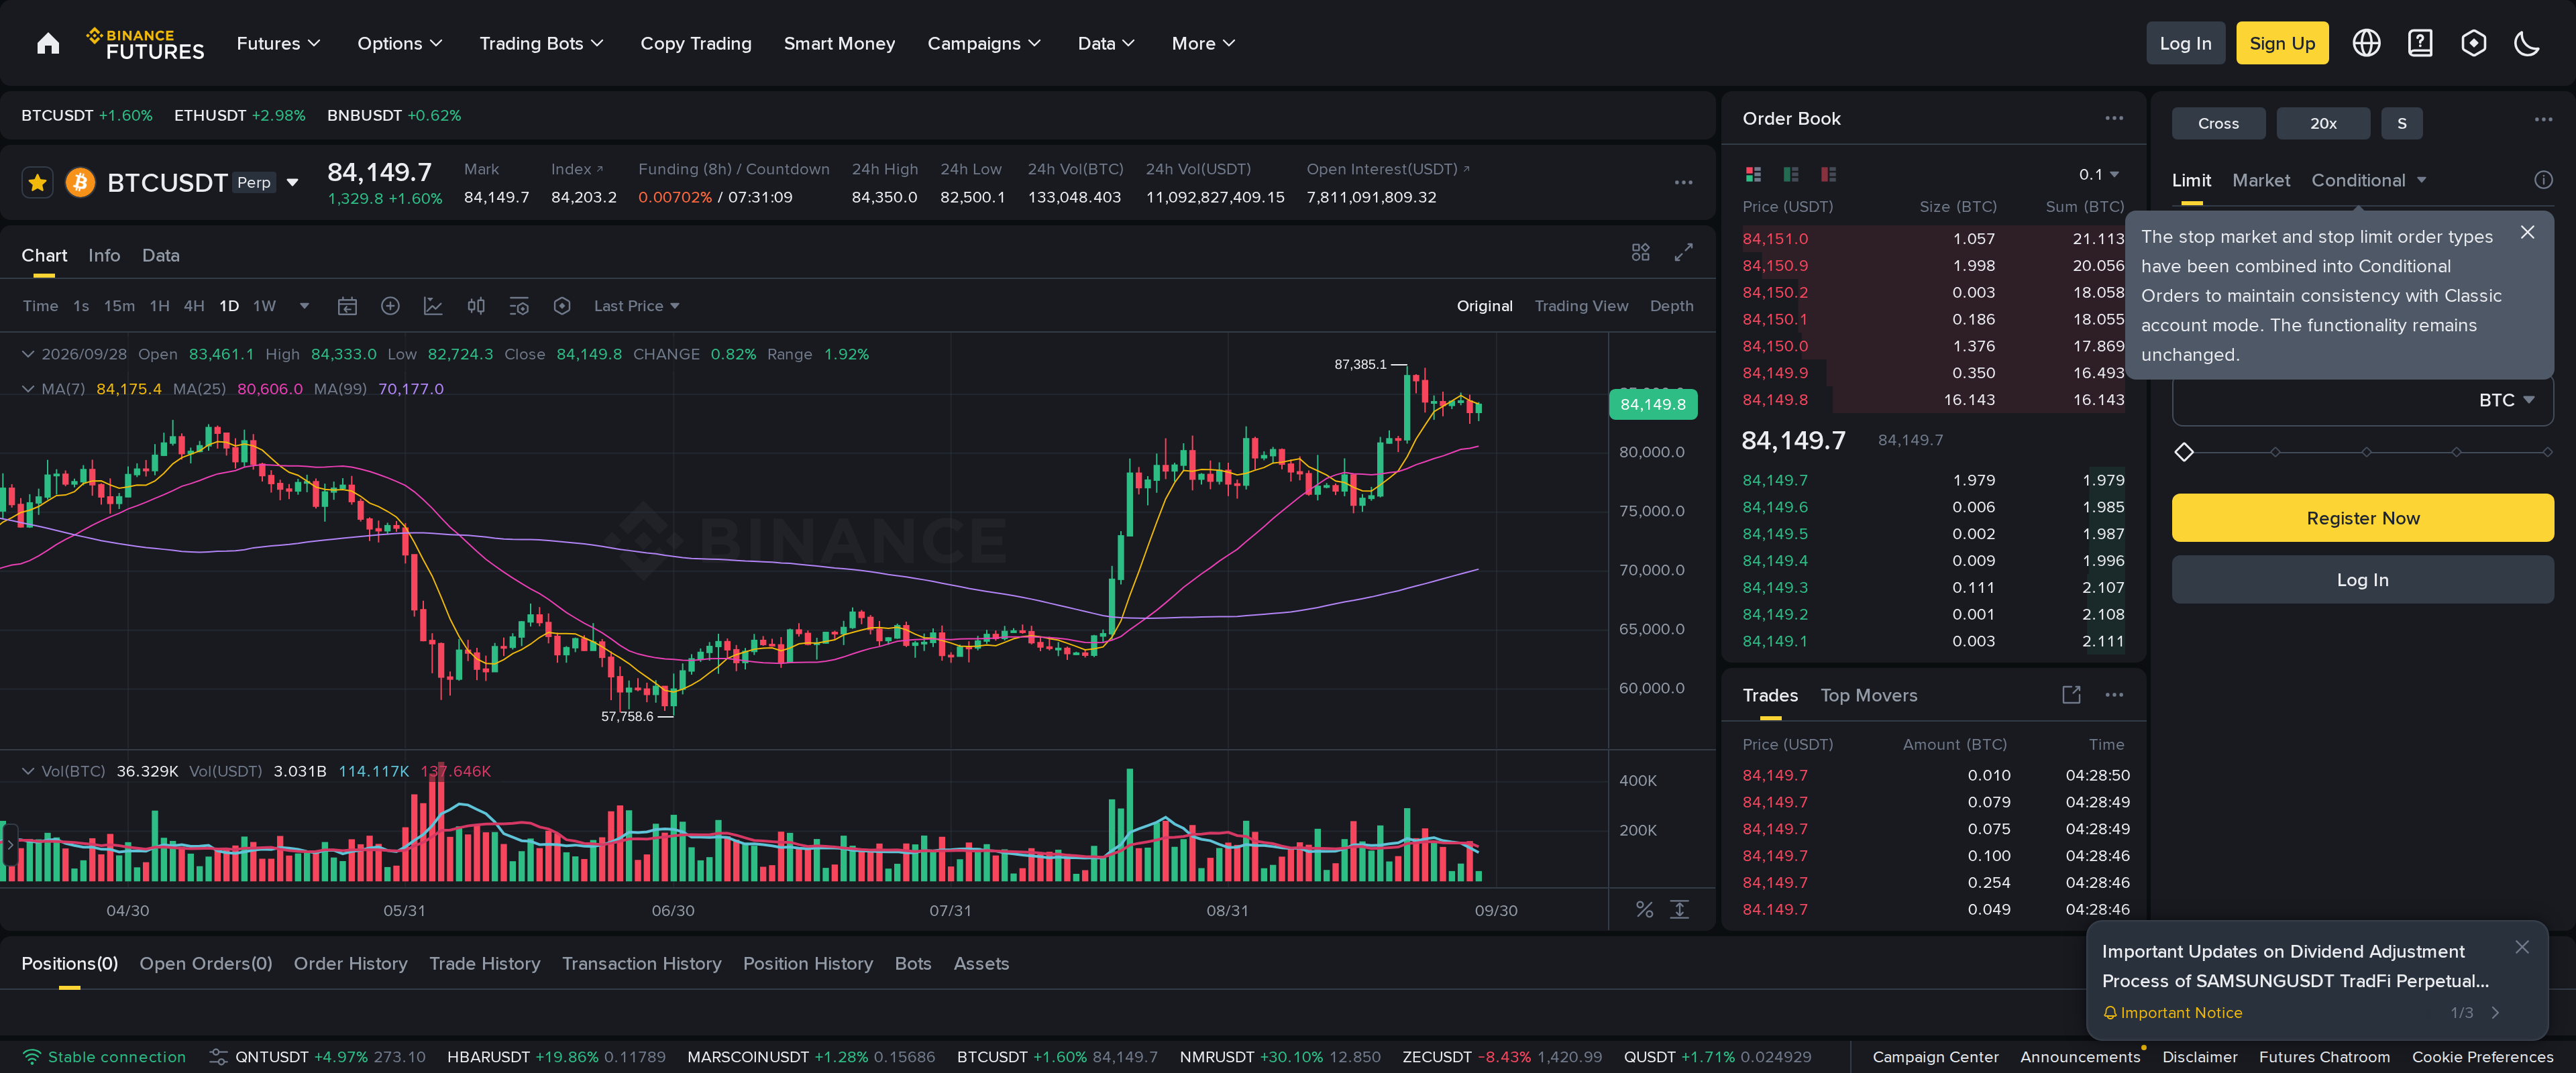Switch to the Data tab
This screenshot has height=1073, width=2576.
tap(160, 255)
